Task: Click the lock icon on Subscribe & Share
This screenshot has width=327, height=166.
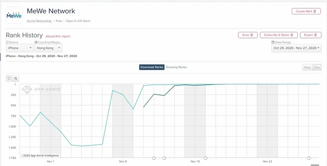Action: tap(292, 35)
